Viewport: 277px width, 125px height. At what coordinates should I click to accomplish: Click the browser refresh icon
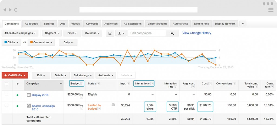pyautogui.click(x=16, y=10)
